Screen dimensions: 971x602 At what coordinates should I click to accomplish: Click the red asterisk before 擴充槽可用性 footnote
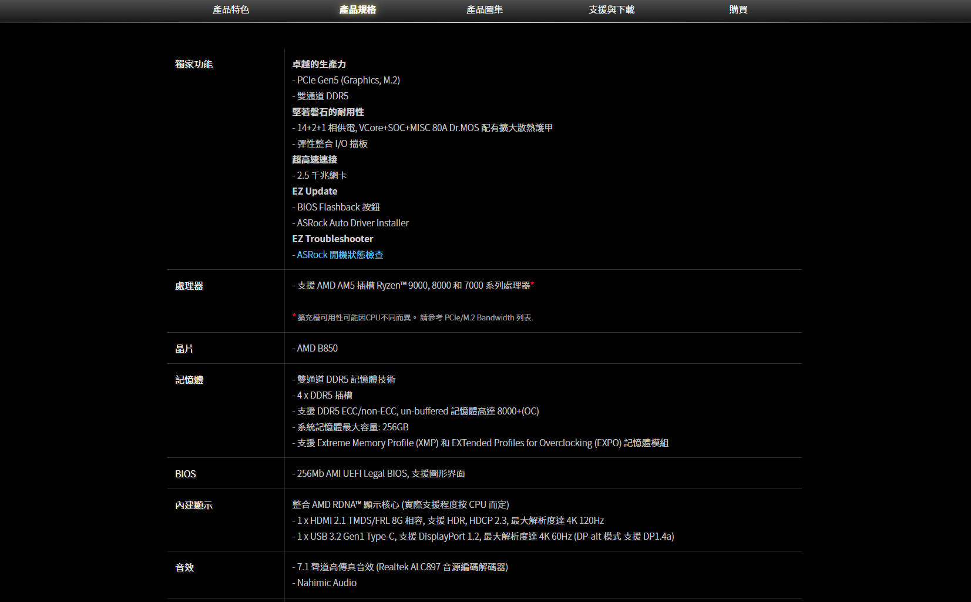pos(294,316)
